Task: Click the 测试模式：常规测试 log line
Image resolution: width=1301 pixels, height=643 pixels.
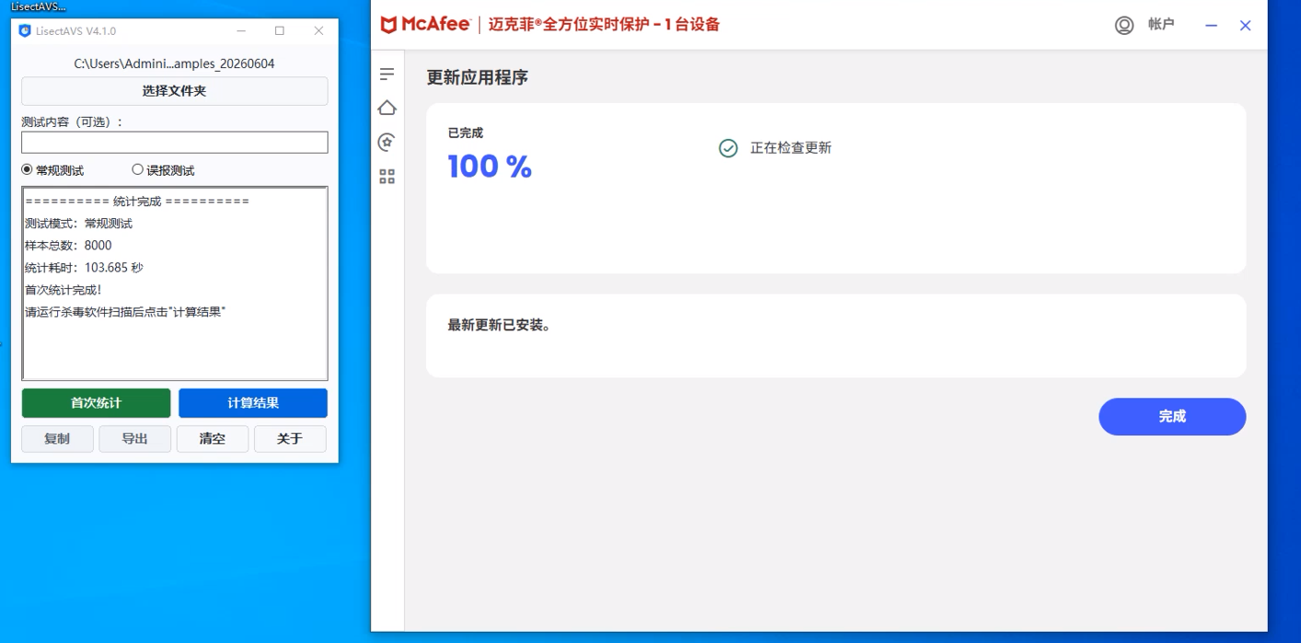Action: click(79, 224)
